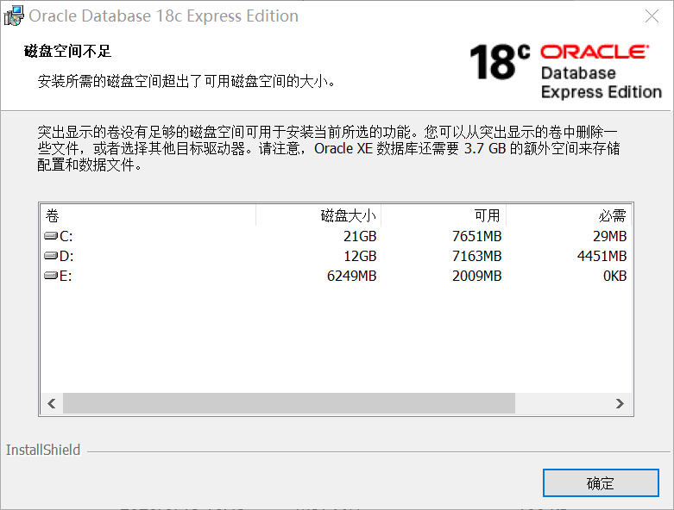Sort by the 磁盘大小 column header
The width and height of the screenshot is (674, 510).
tap(318, 215)
